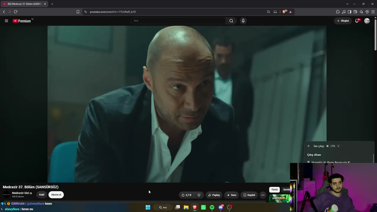Screen dimensions: 377x212
Task: Click the video player frame
Action: click(x=187, y=104)
